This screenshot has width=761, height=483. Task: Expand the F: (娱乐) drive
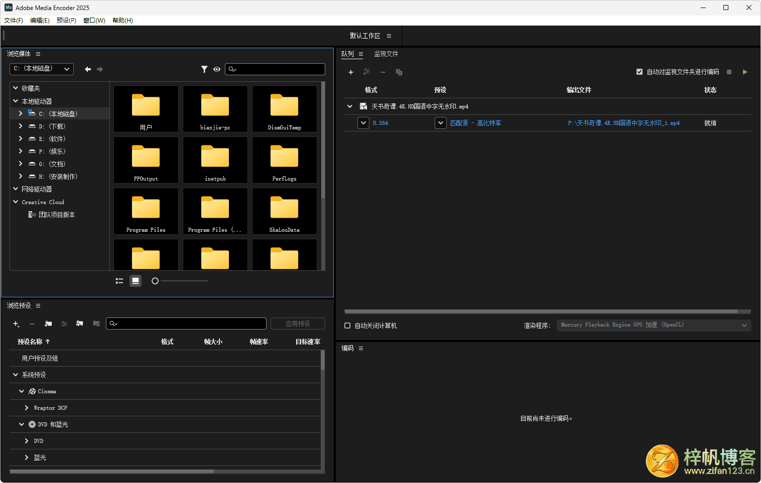tap(21, 151)
